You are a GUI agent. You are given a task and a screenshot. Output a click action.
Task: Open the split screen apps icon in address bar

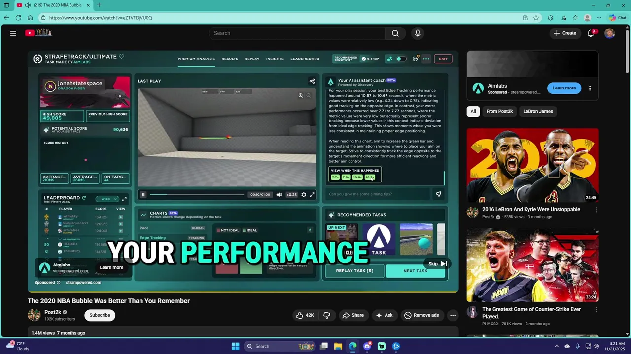[526, 18]
